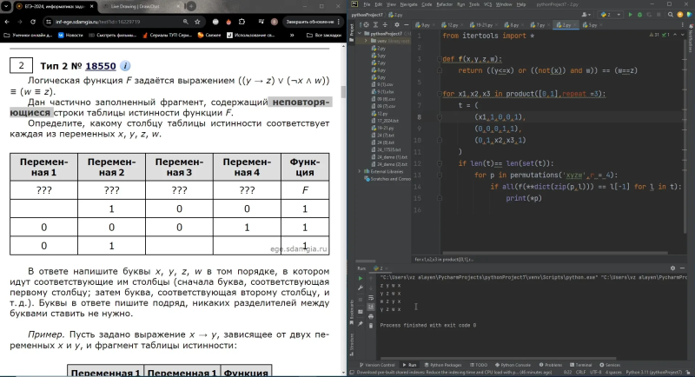Bookmark this page with the star icon

click(197, 22)
